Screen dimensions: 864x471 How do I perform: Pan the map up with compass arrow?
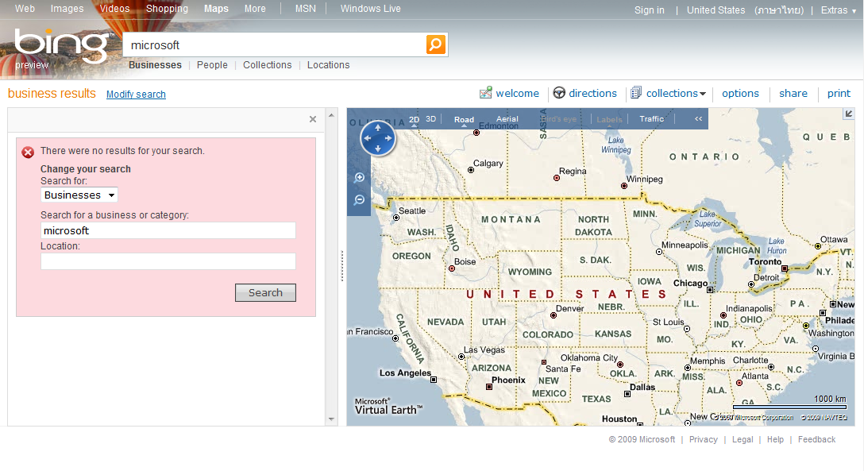pyautogui.click(x=378, y=127)
